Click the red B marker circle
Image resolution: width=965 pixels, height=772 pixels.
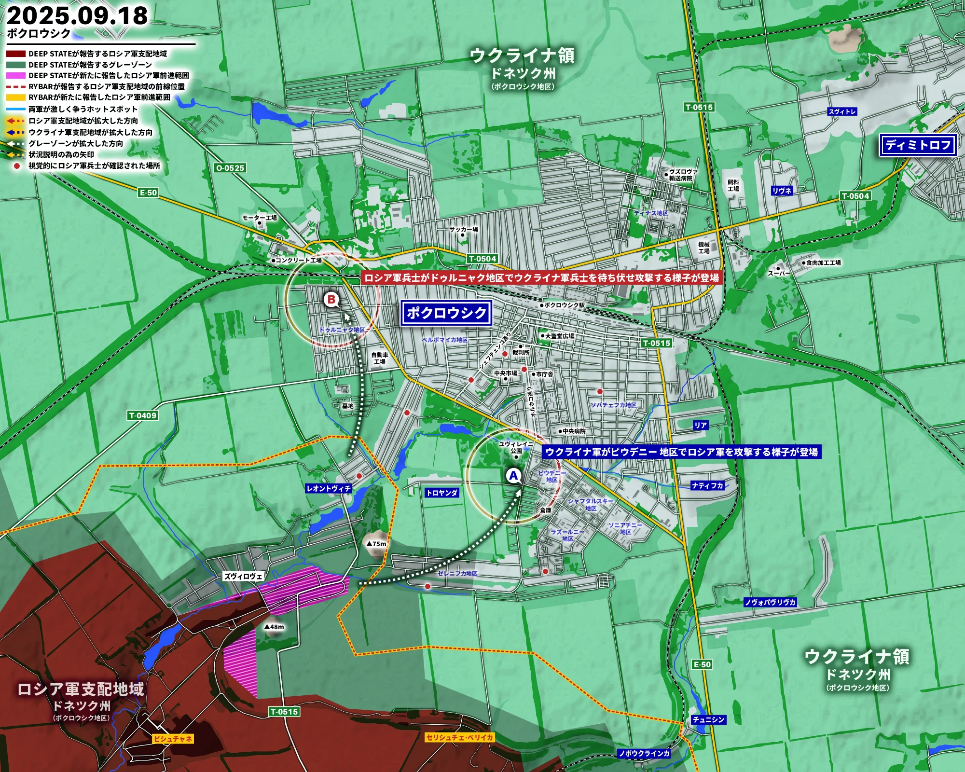(331, 300)
